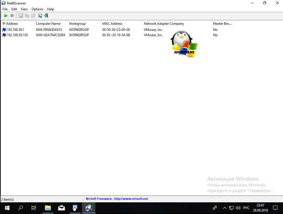Screen dimensions: 283x214
Task: Click the Save floppy disk toolbar icon
Action: 21,16
